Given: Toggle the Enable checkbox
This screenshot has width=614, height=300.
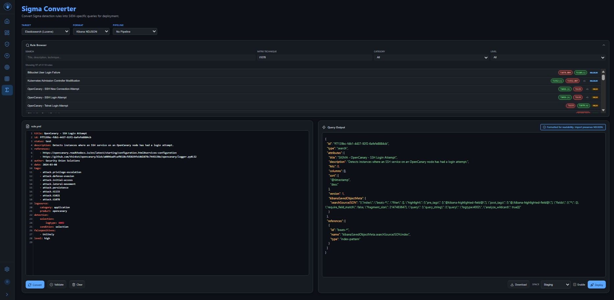Looking at the screenshot, I should 575,285.
